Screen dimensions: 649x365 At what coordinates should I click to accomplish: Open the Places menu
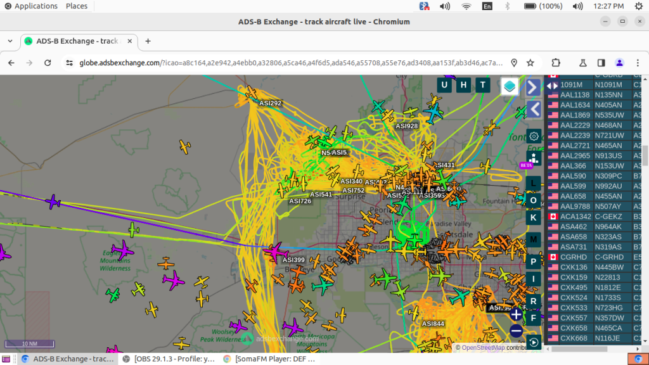tap(77, 6)
